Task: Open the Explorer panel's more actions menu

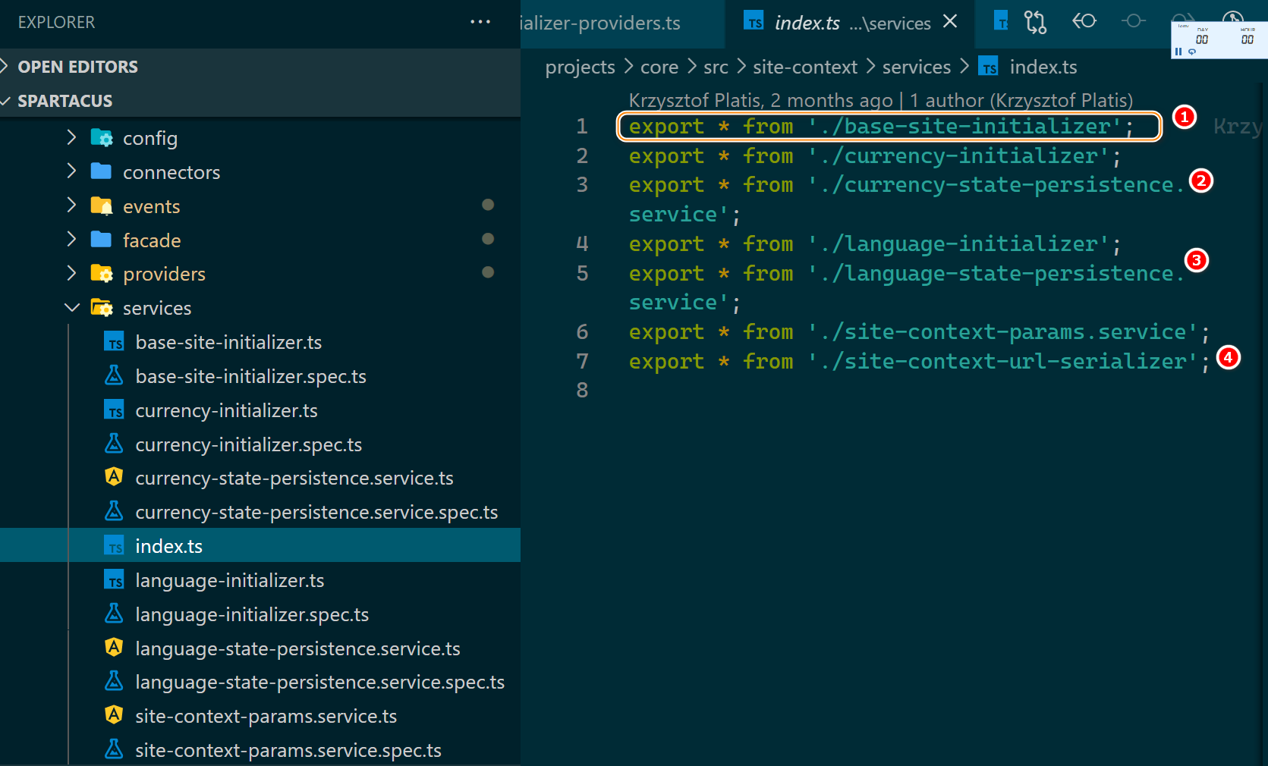Action: point(480,22)
